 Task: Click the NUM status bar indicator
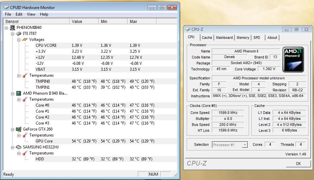click(154, 174)
